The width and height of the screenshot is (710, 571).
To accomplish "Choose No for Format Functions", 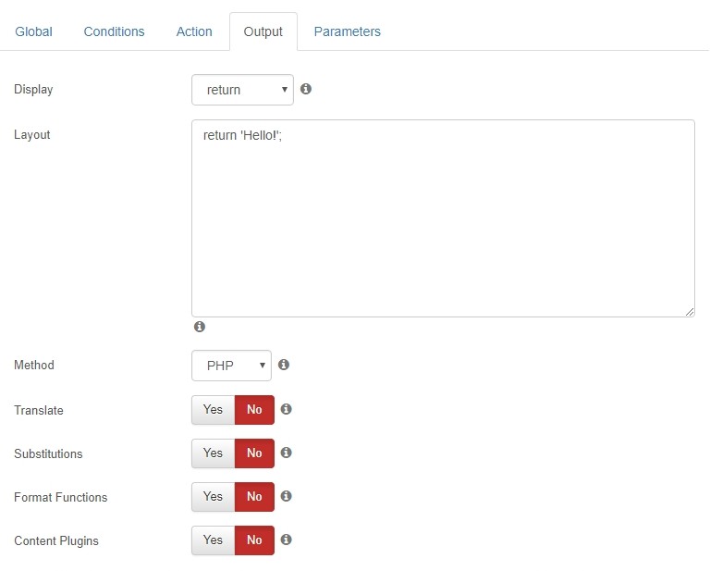I will click(254, 497).
